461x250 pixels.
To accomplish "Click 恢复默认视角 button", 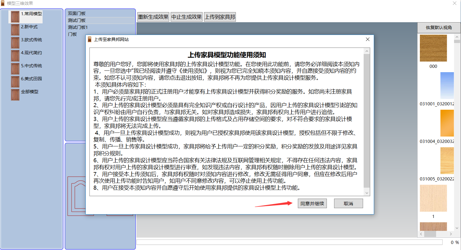I will point(439,27).
